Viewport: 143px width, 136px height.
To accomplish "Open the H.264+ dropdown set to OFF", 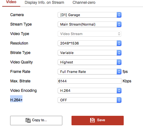I will (x=90, y=100).
